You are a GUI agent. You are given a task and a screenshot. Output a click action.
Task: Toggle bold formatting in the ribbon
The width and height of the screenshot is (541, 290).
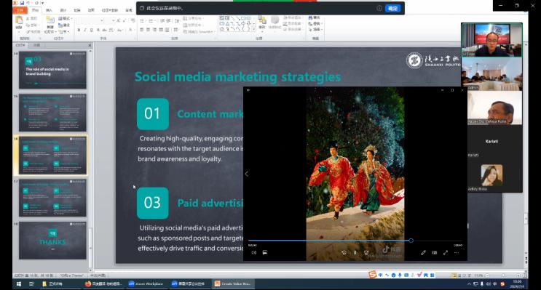pyautogui.click(x=79, y=31)
